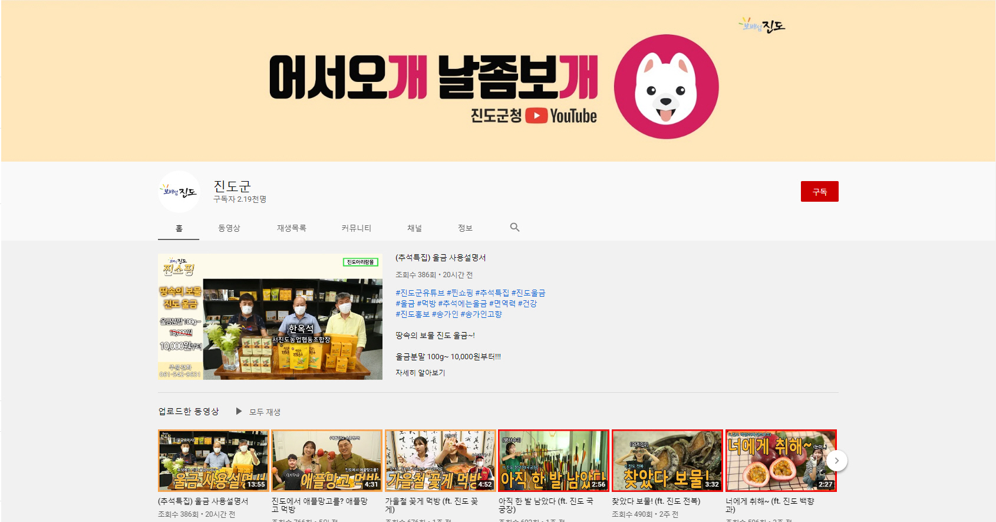The height and width of the screenshot is (522, 996).
Task: Switch to the 재생목록 tab
Action: coord(291,228)
